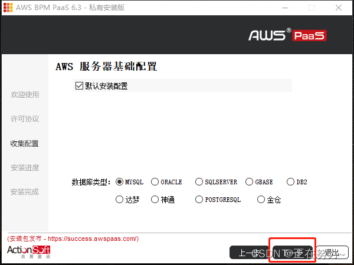Click the ActionSoft logo at bottom left
This screenshot has width=354, height=265.
pyautogui.click(x=29, y=251)
